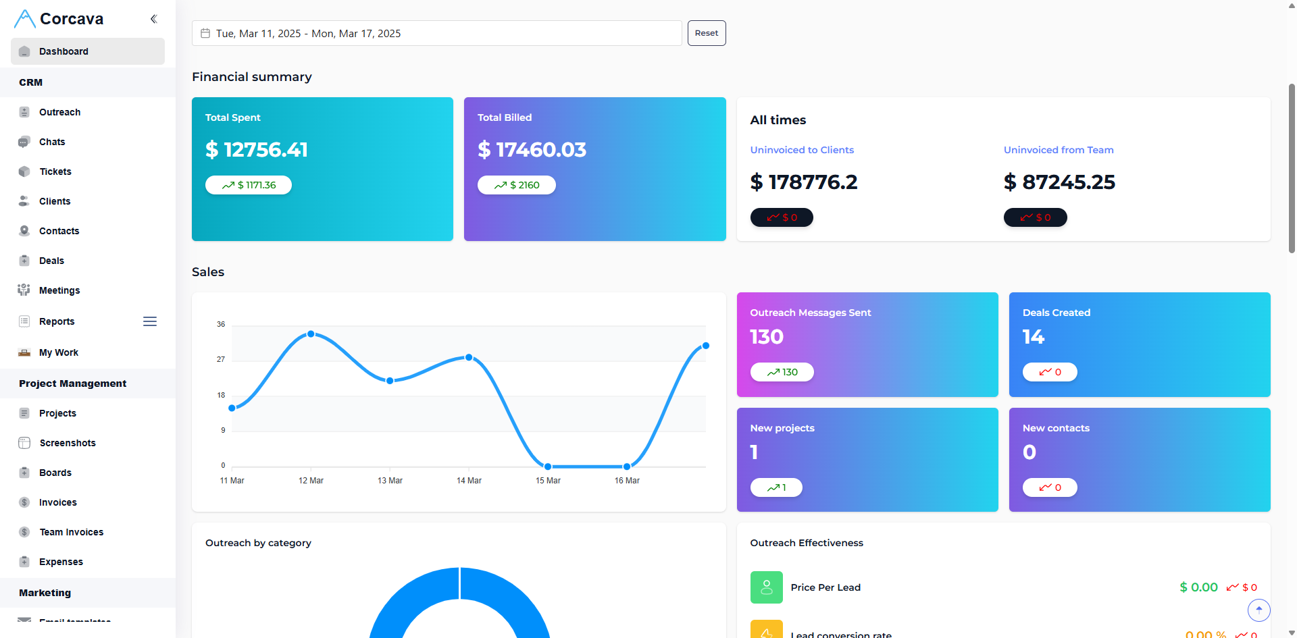Click the Chats sidebar icon
Image resolution: width=1297 pixels, height=638 pixels.
coord(24,142)
